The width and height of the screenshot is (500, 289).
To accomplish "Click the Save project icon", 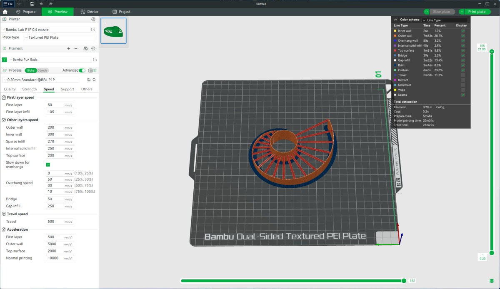I will click(32, 4).
